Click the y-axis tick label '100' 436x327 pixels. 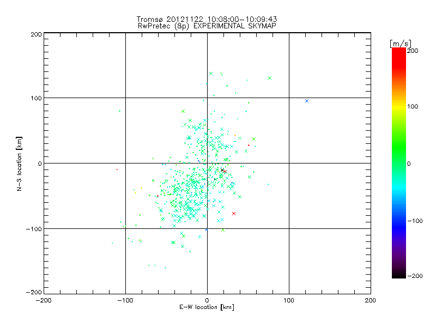[36, 98]
